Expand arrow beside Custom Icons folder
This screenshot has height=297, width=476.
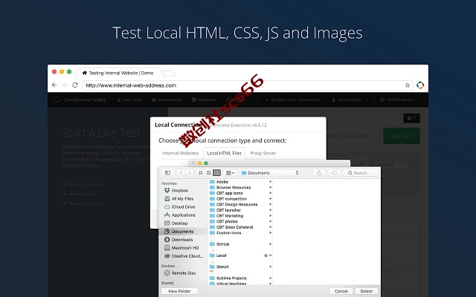(270, 232)
